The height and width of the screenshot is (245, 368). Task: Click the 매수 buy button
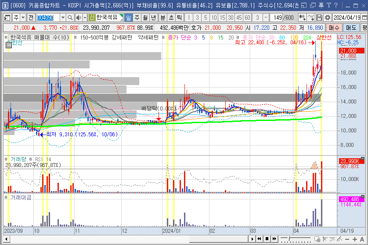334,28
